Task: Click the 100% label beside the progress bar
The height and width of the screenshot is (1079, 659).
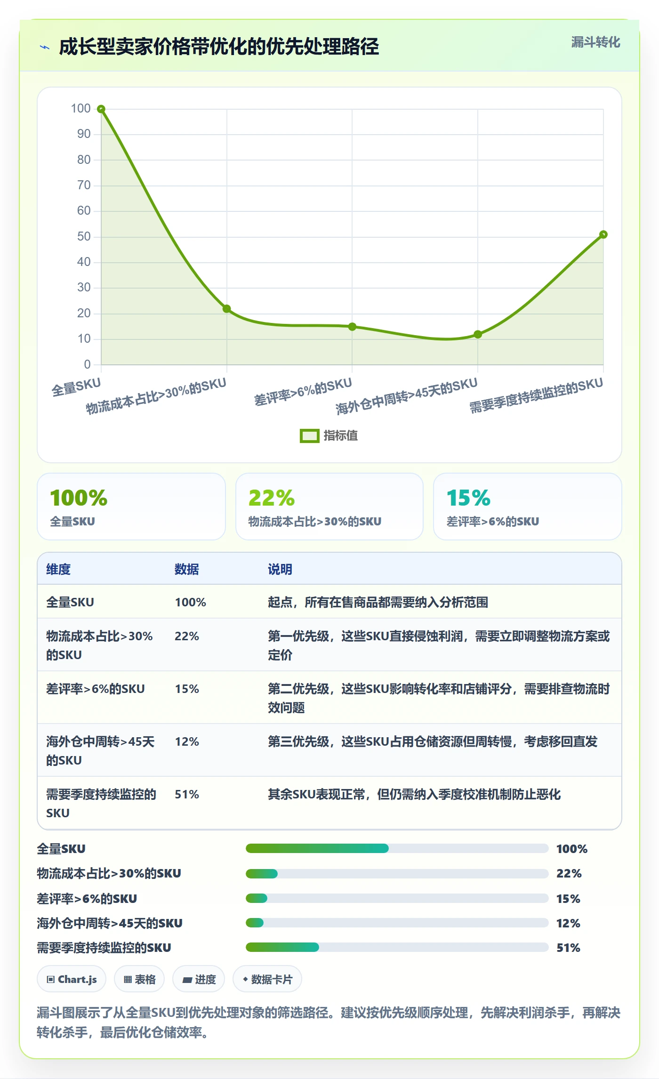Action: tap(571, 849)
